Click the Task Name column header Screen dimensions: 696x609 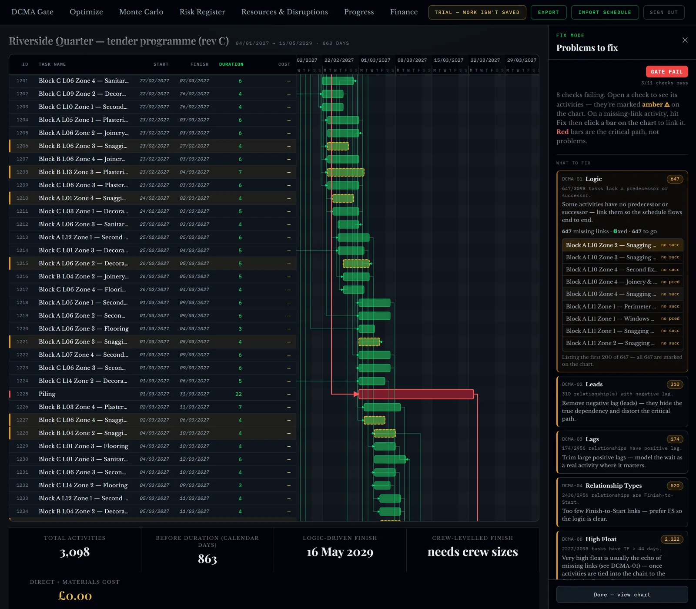pyautogui.click(x=52, y=64)
